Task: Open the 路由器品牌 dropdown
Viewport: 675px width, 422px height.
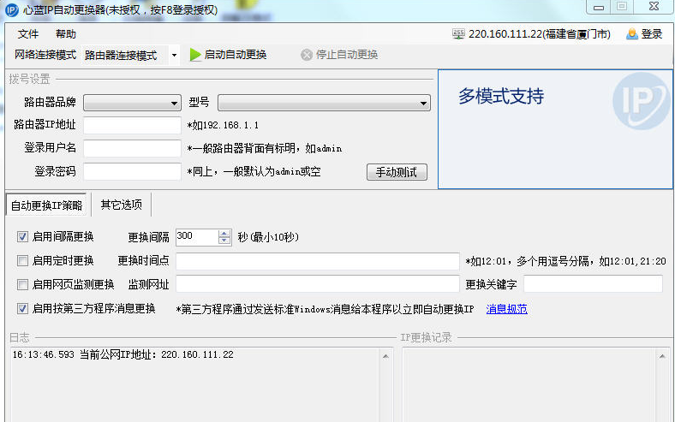Action: (x=132, y=103)
